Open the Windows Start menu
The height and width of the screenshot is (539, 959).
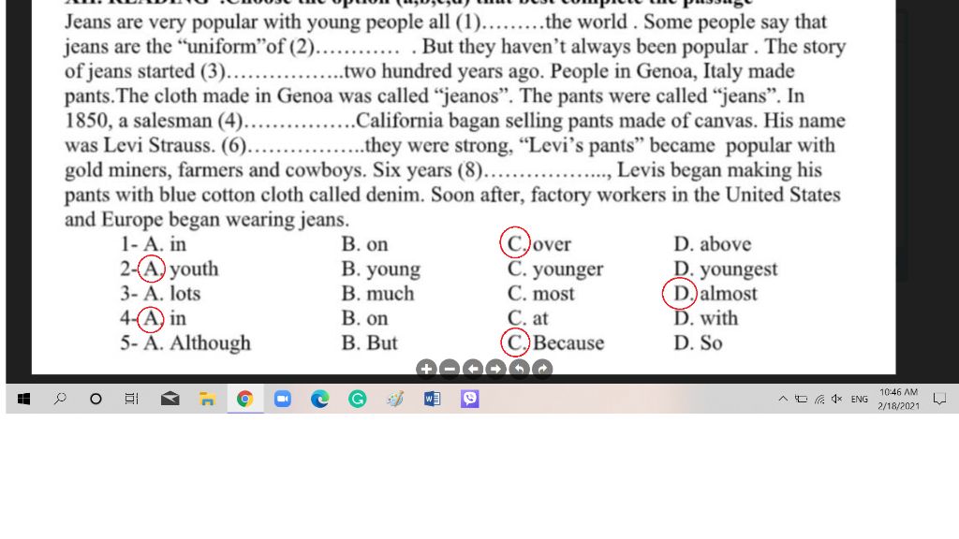click(x=23, y=399)
